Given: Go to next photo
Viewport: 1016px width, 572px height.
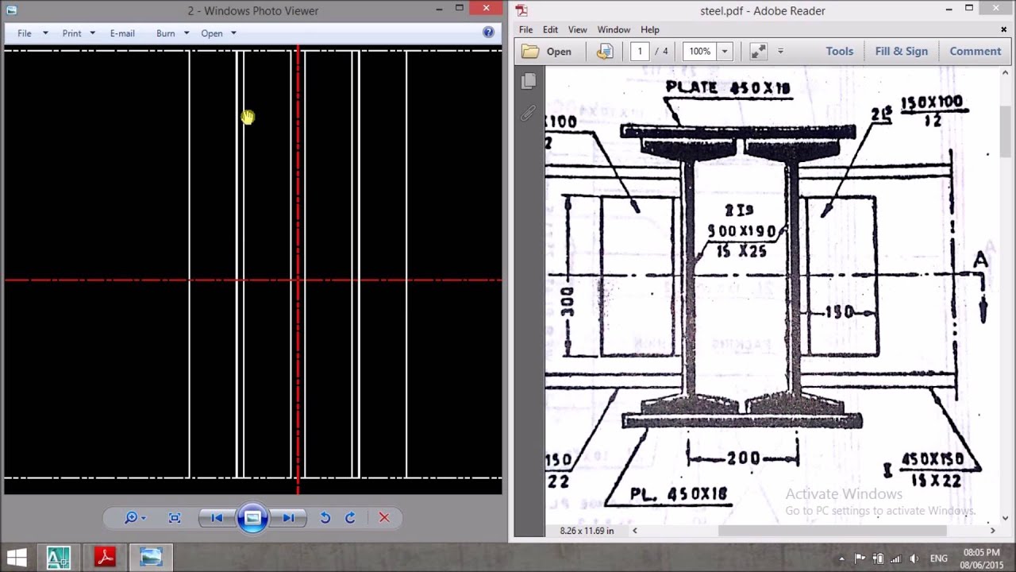Looking at the screenshot, I should tap(288, 518).
